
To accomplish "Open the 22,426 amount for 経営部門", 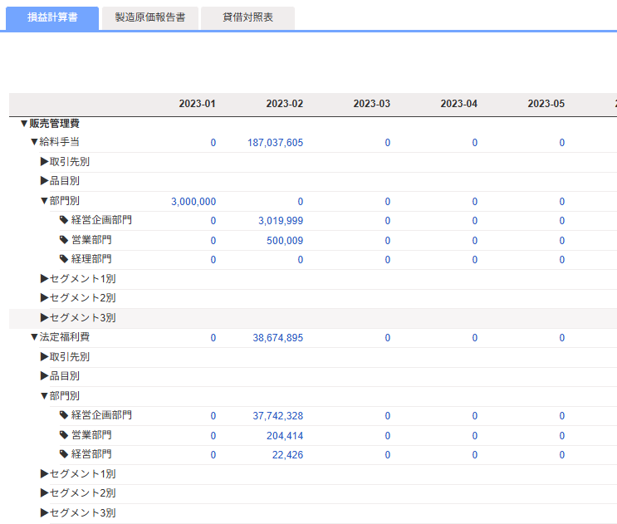I will tap(287, 455).
